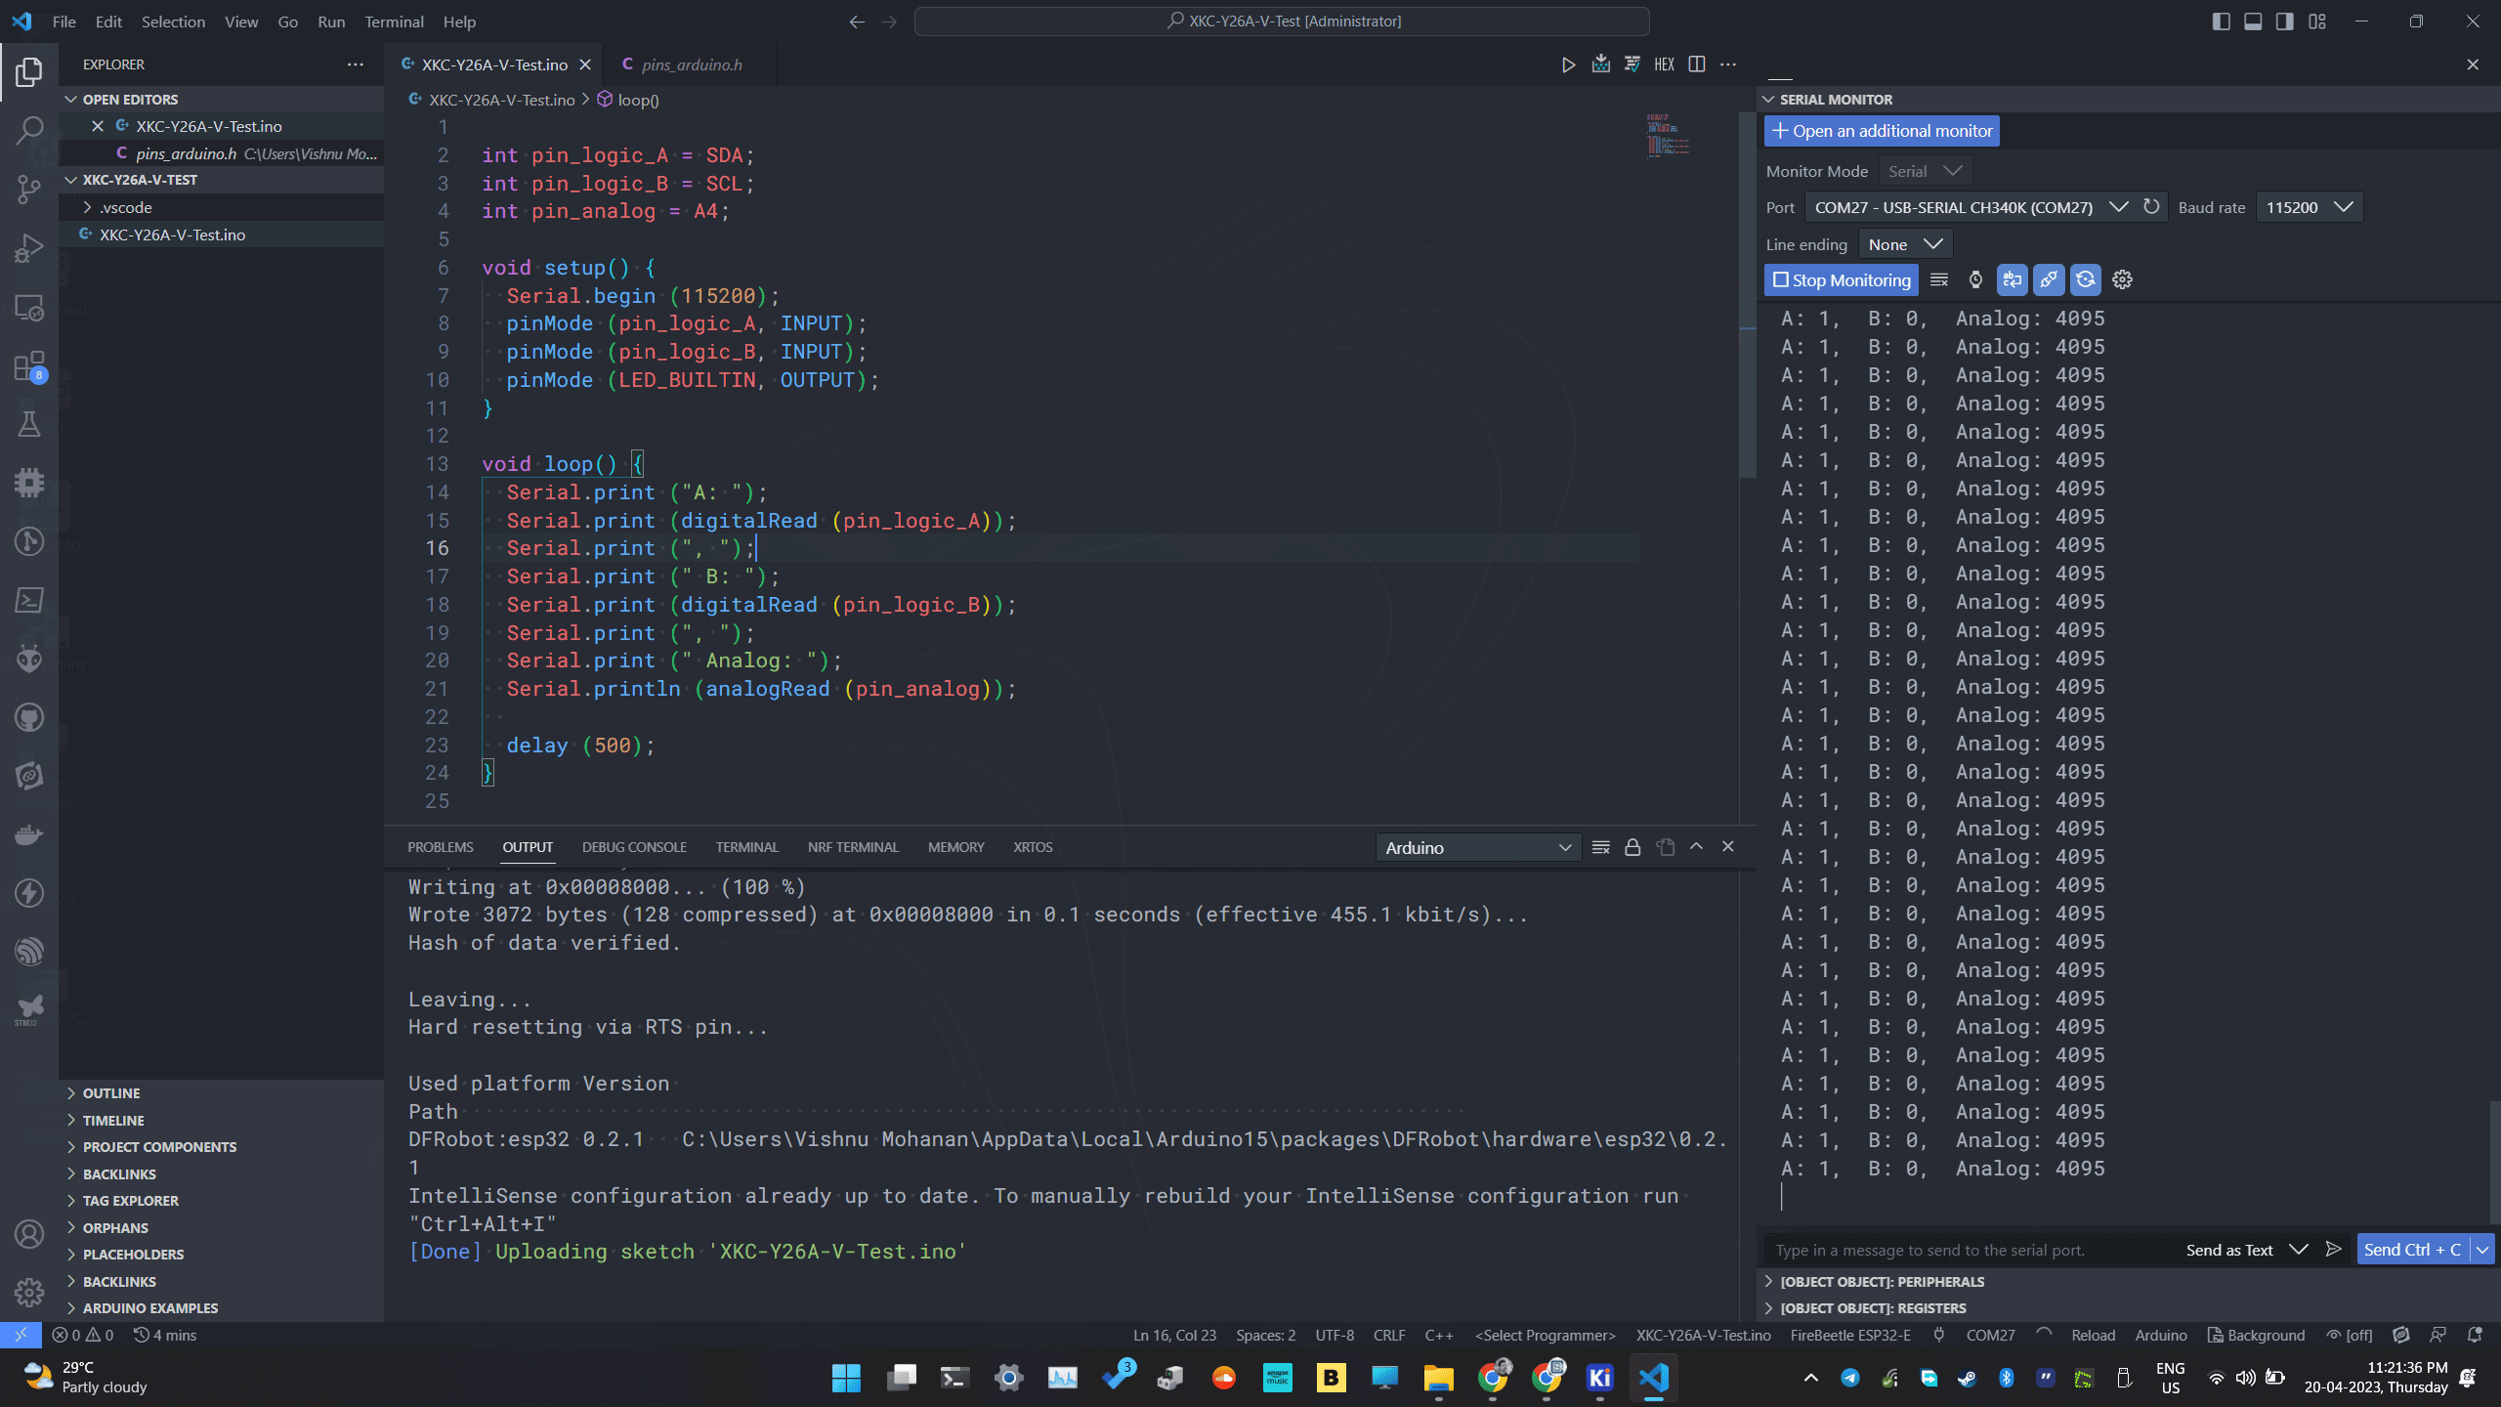Open the Send as Text dropdown
Viewport: 2501px width, 1407px height.
tap(2247, 1250)
